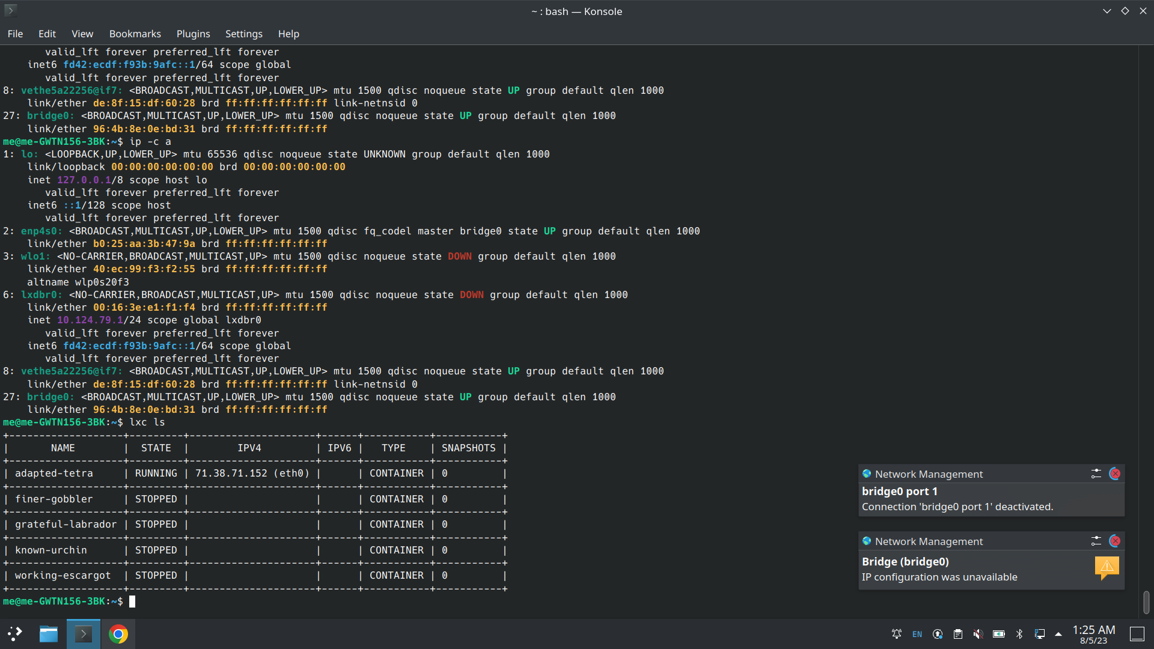Open the Settings menu in Konsole
Image resolution: width=1154 pixels, height=649 pixels.
tap(243, 34)
